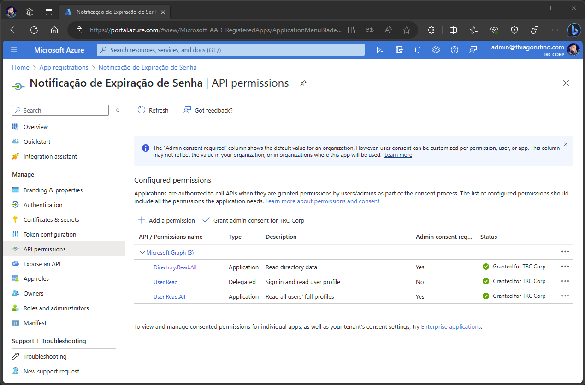Focus the Azure global search box
585x385 pixels.
230,50
